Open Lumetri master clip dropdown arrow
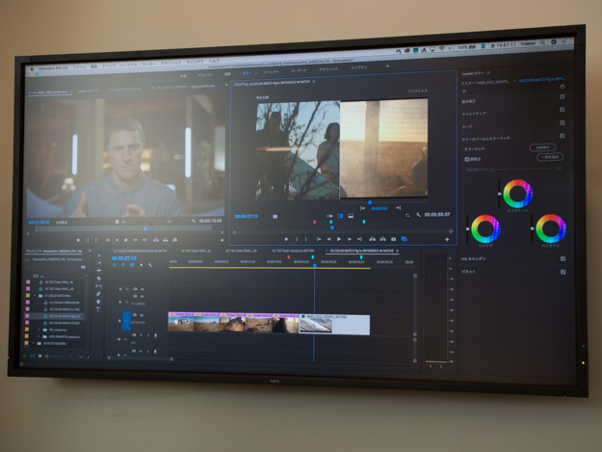 pos(514,81)
